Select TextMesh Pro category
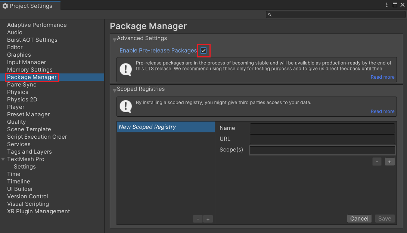Viewport: 407px width, 233px height. pyautogui.click(x=26, y=160)
